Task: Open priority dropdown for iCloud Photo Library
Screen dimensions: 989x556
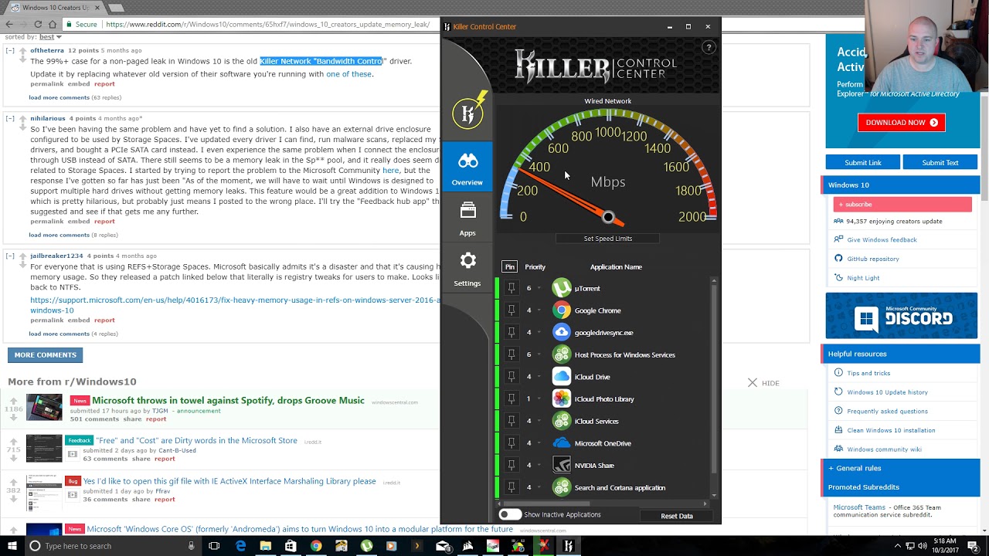Action: (539, 398)
